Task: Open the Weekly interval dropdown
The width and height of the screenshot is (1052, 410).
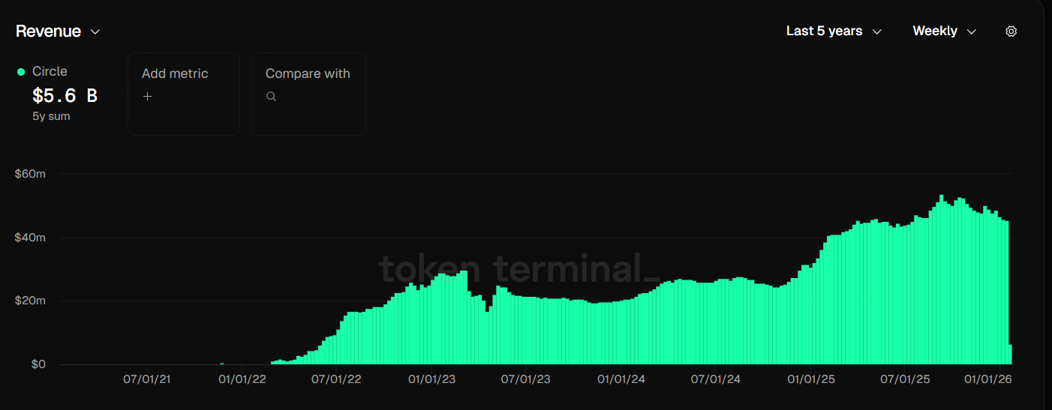Action: click(944, 31)
